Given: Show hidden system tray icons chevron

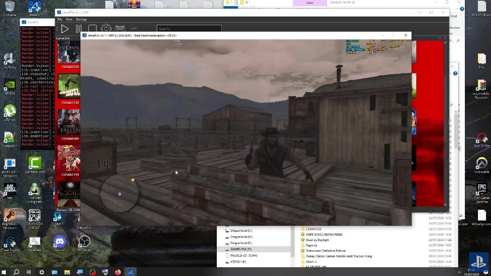Looking at the screenshot, I should point(459,272).
